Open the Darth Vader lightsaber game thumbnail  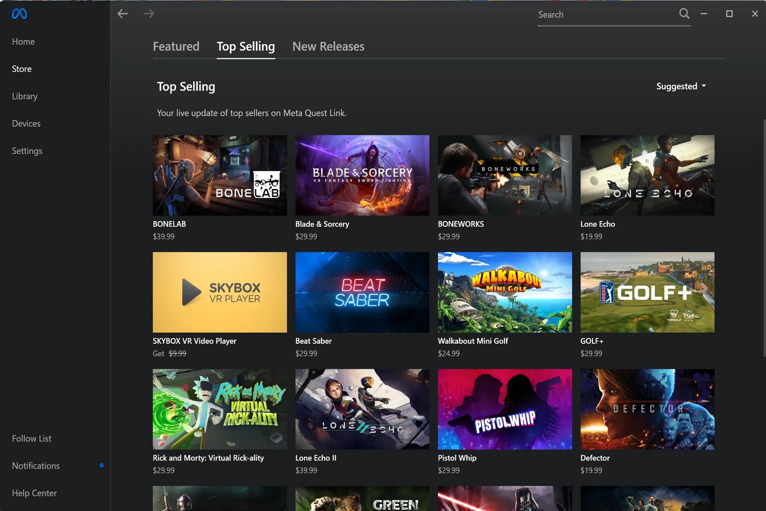click(505, 499)
